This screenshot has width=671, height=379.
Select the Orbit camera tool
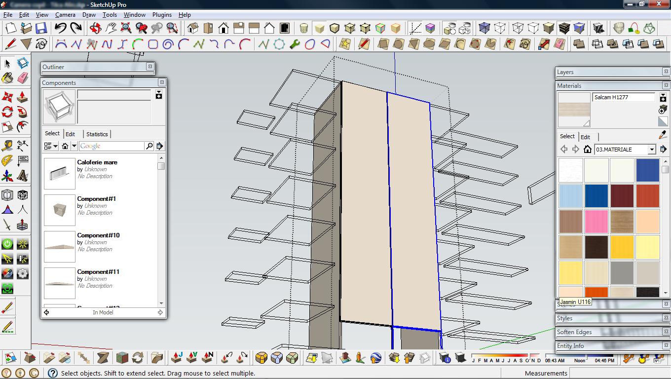pos(96,28)
